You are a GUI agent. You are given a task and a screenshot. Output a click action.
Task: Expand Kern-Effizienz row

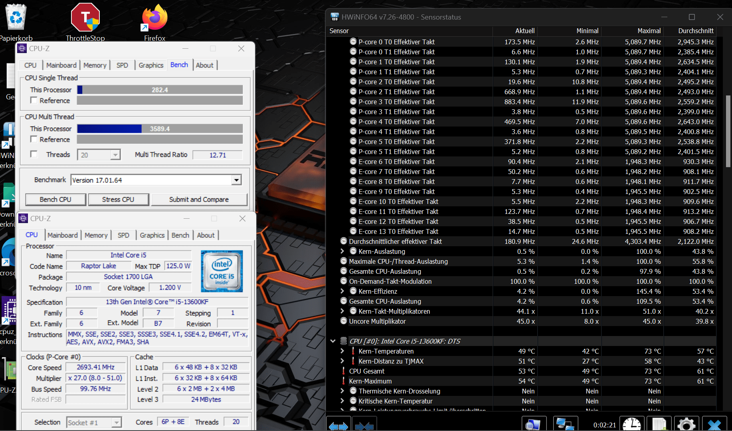tap(342, 291)
